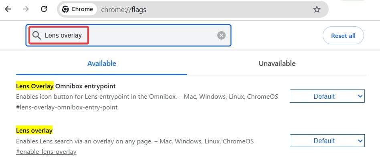Screen dimensions: 380x161
Task: Click the Chrome site info chip
Action: (77, 10)
